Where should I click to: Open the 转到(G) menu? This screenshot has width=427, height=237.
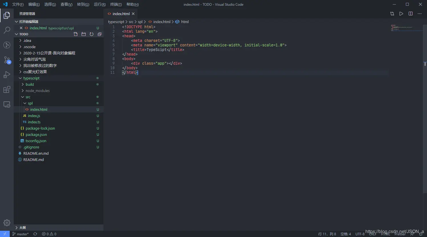83,4
